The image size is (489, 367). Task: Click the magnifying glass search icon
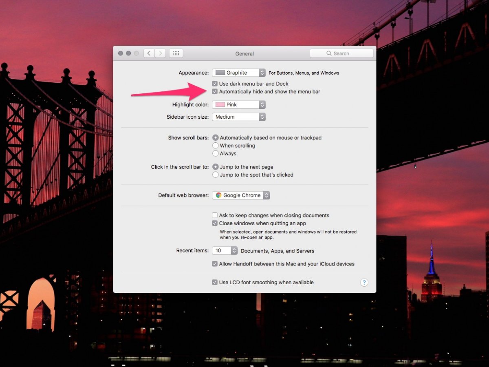click(x=329, y=53)
